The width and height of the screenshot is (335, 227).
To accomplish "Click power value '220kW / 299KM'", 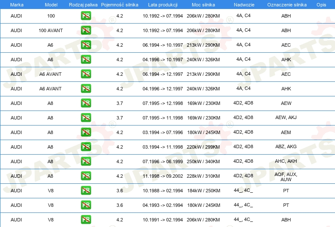I will click(x=203, y=147).
